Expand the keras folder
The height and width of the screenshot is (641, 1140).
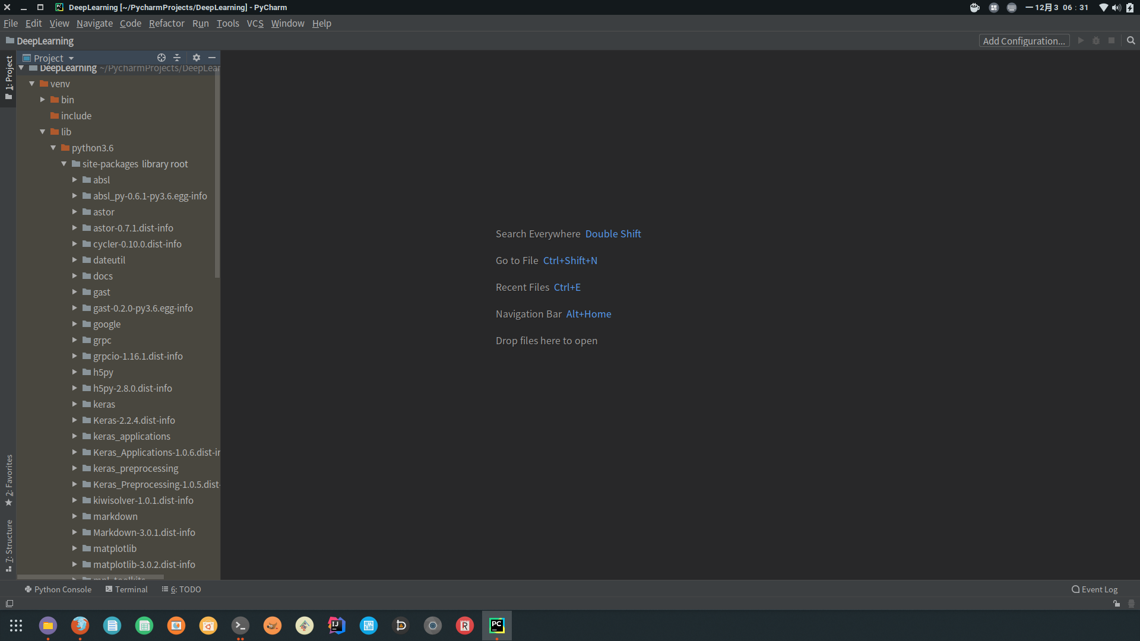point(75,404)
